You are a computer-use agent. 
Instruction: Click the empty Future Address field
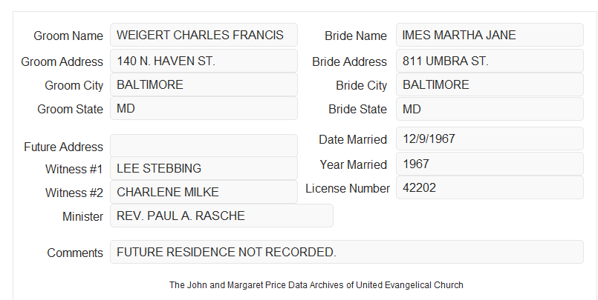204,146
